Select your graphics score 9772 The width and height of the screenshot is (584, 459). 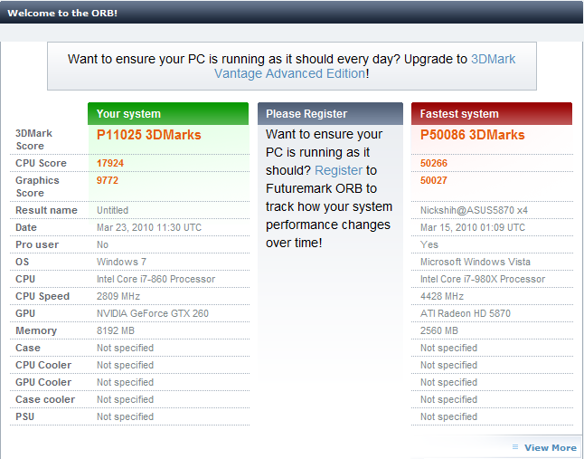pyautogui.click(x=108, y=180)
